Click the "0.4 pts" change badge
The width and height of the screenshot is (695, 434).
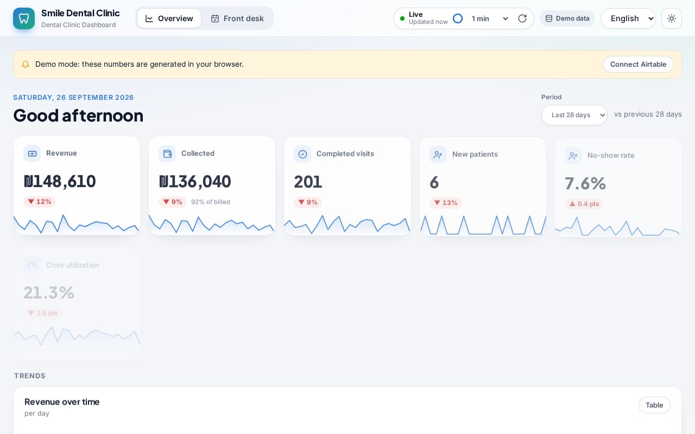[x=584, y=204]
